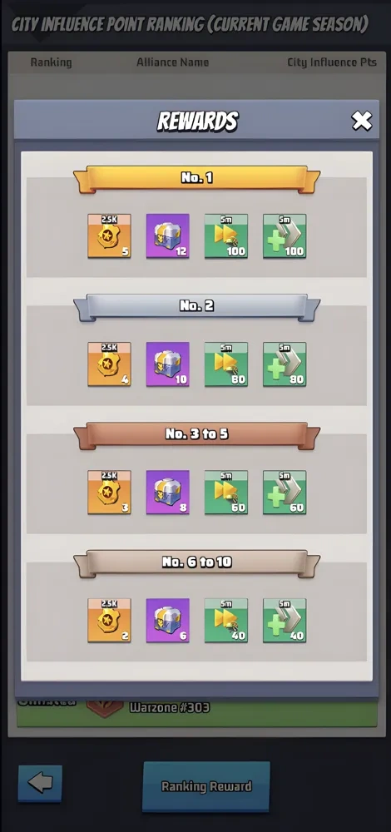Select the No. 6 to 10 gold badge reward
This screenshot has width=391, height=832.
[x=109, y=621]
